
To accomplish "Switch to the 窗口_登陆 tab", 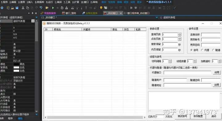I will 69,13.
